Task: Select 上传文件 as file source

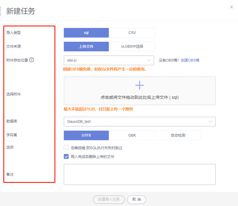Action: pyautogui.click(x=86, y=47)
